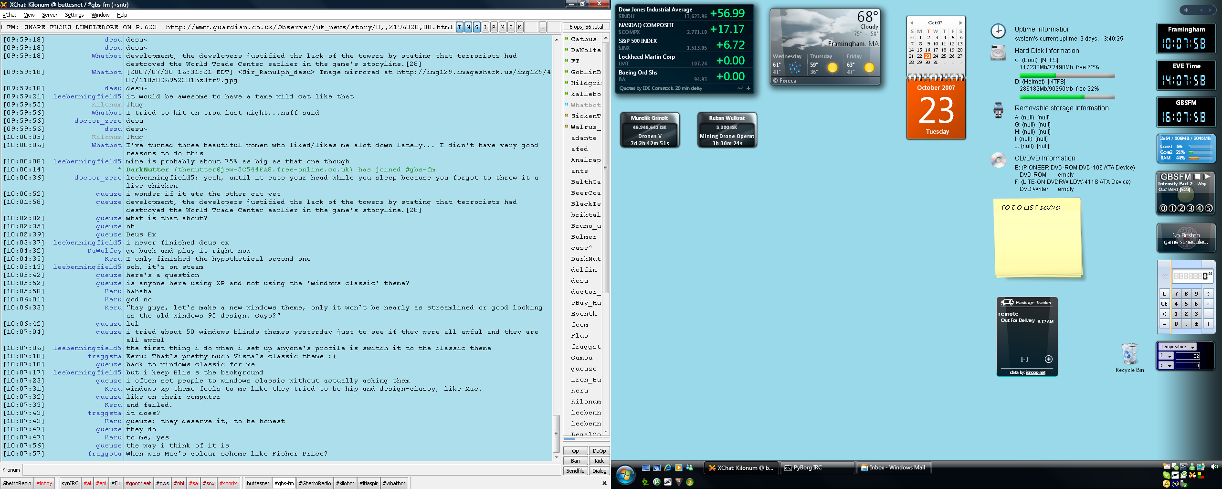Screen dimensions: 1222x489
Task: Click the chat area vertical scrollbar
Action: pos(556,433)
